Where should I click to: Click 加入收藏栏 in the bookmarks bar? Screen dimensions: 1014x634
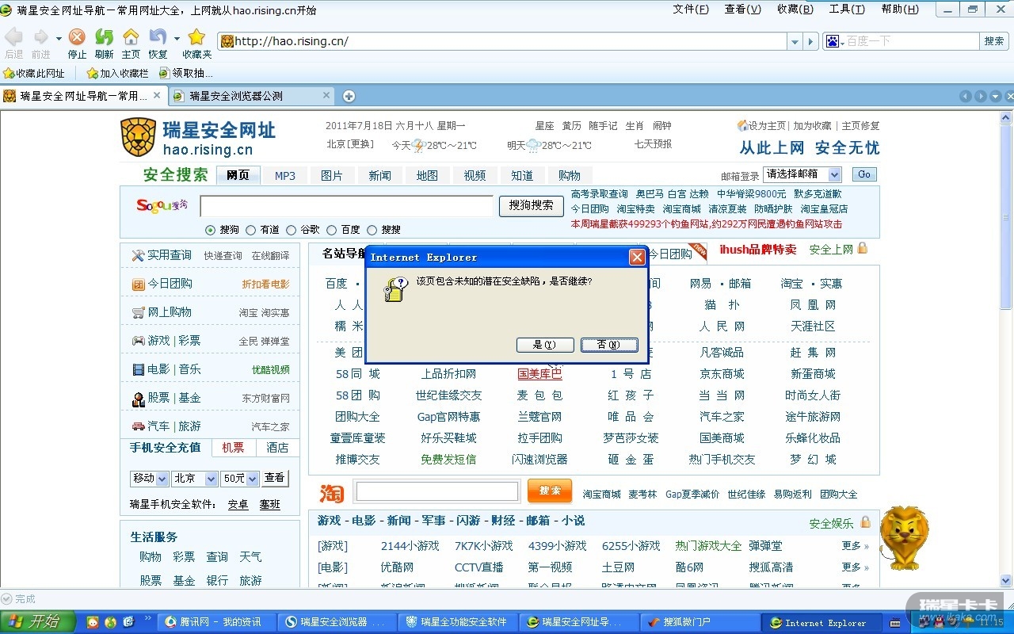[117, 74]
